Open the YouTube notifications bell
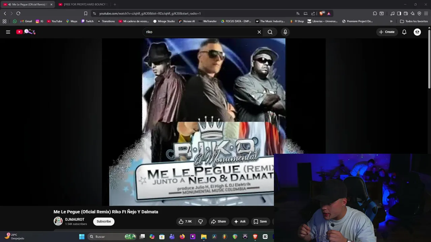 point(404,32)
